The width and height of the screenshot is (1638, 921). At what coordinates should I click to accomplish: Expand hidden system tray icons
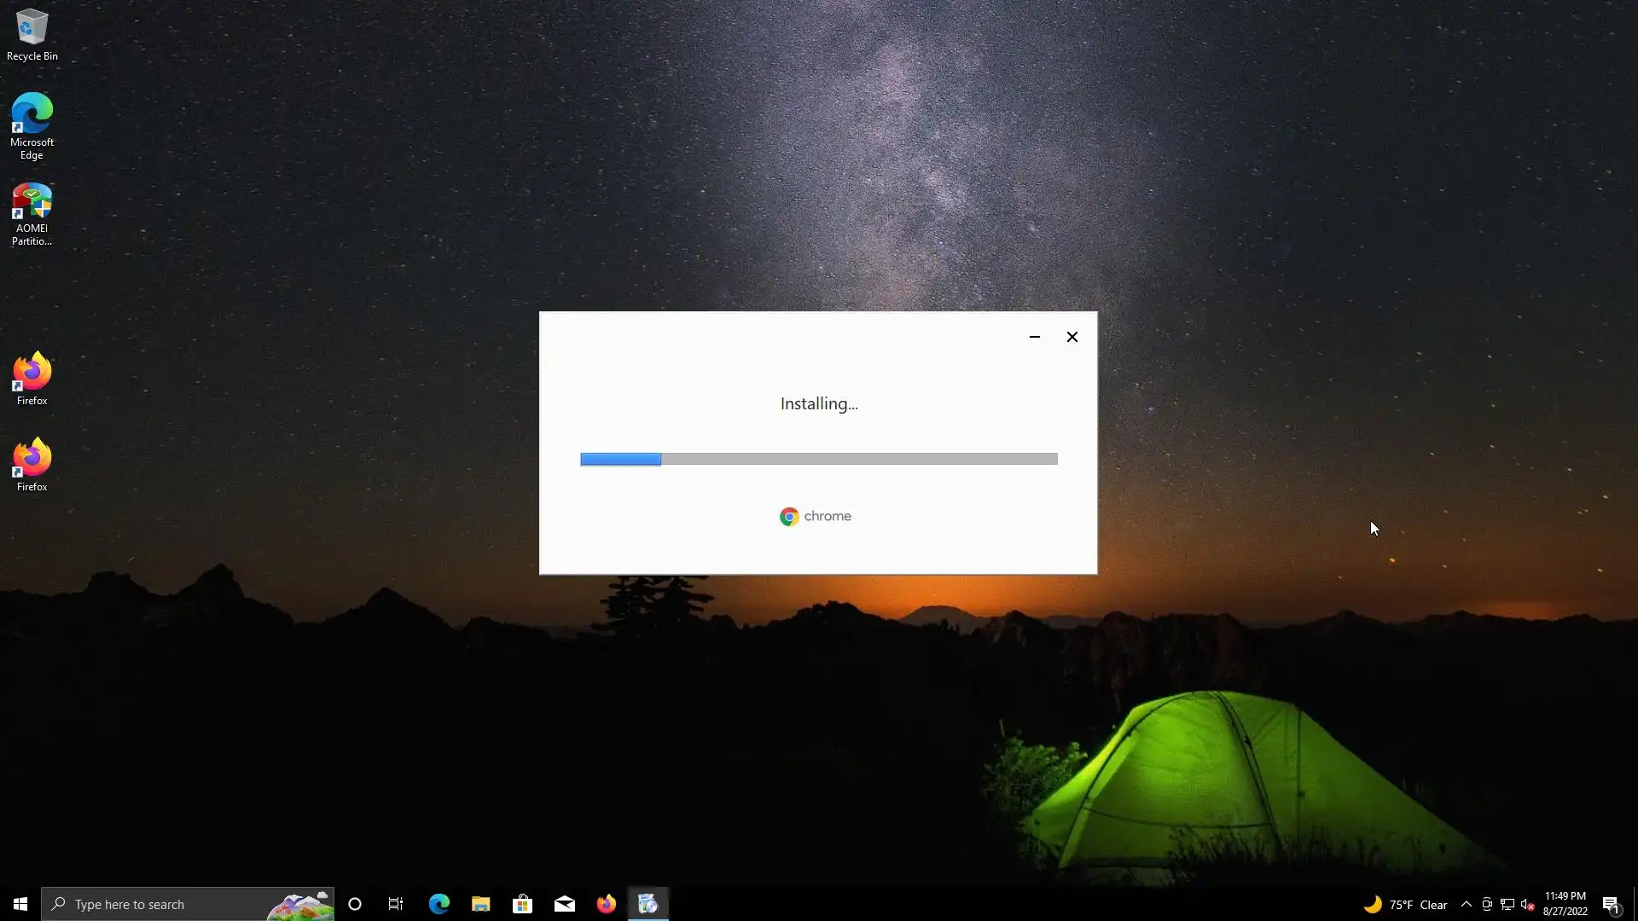pos(1466,904)
